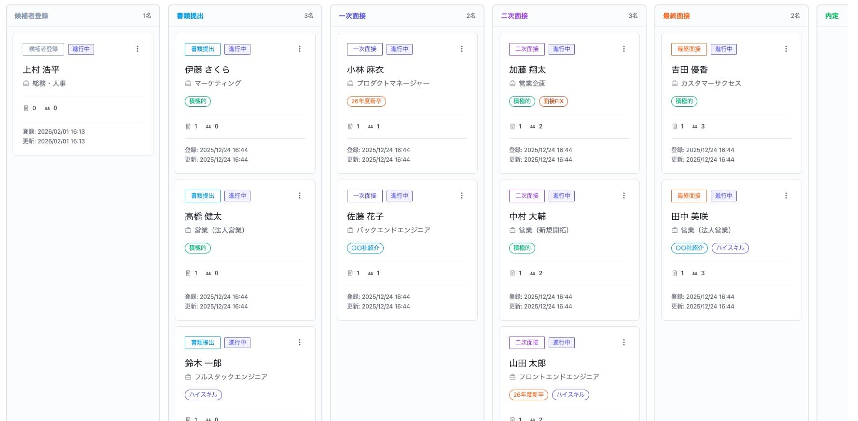Click the 3名 count in 二次面接 column

tap(633, 16)
